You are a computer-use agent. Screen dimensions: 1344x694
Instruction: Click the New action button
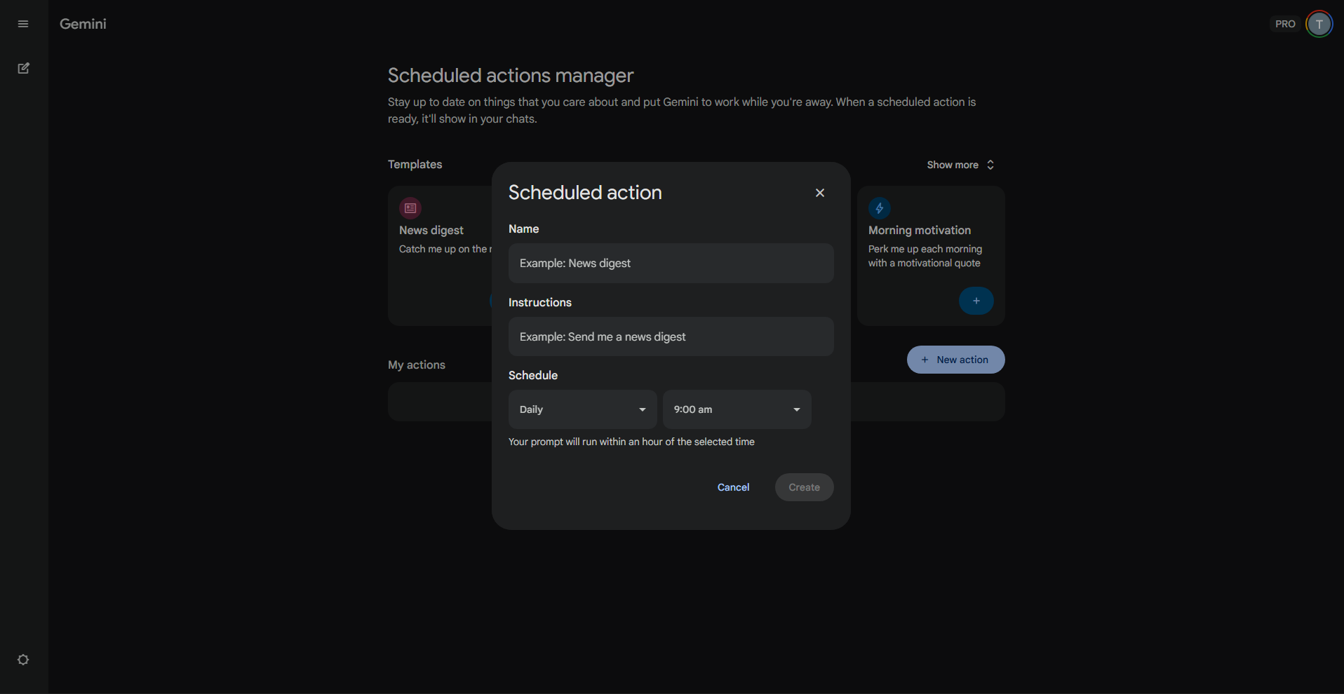(x=955, y=360)
